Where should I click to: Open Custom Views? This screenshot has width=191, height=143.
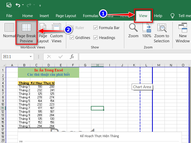point(56,33)
